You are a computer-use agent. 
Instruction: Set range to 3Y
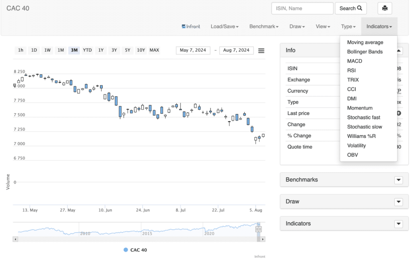click(x=114, y=50)
